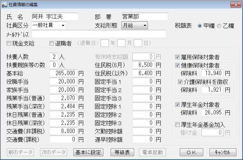243x160 pixels.
Task: Click the retirement 年 field
Action: [x=105, y=43]
